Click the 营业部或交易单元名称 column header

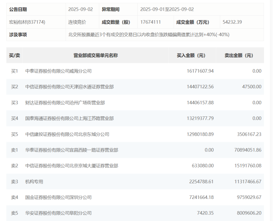click(95, 55)
